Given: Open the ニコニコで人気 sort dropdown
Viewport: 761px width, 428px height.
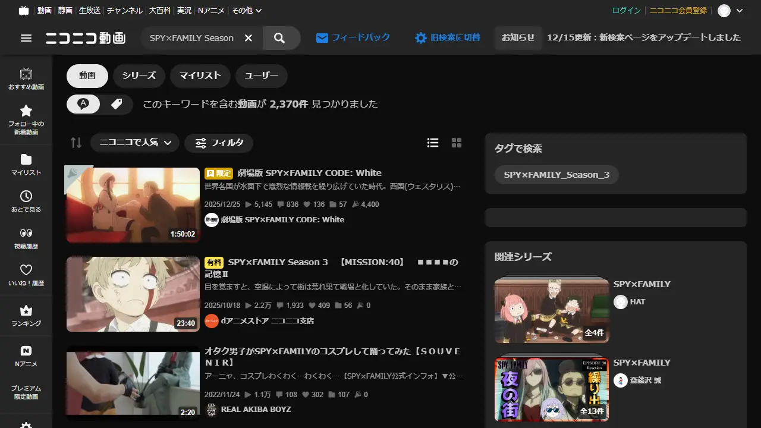Looking at the screenshot, I should pyautogui.click(x=134, y=143).
